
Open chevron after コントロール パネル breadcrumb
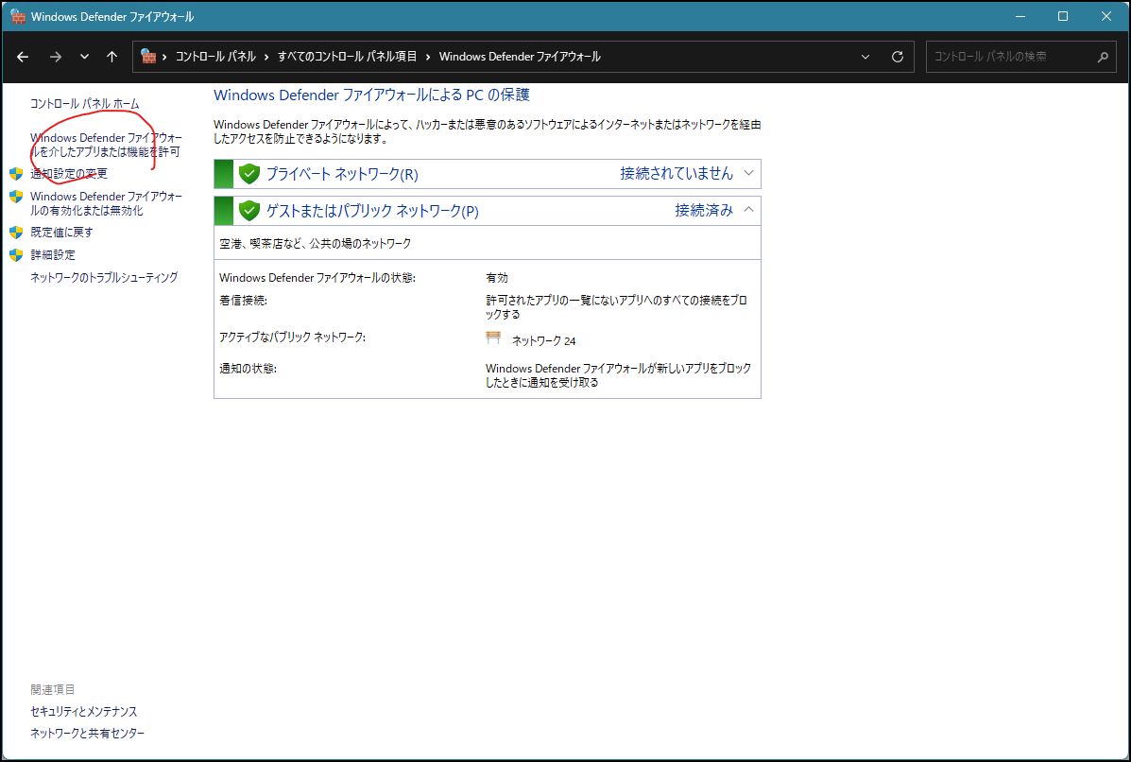[266, 57]
